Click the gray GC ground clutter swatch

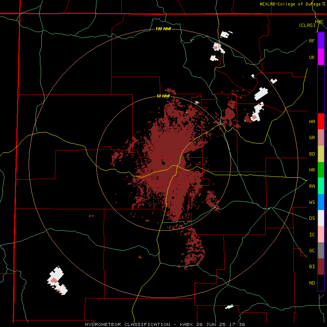coord(321,250)
